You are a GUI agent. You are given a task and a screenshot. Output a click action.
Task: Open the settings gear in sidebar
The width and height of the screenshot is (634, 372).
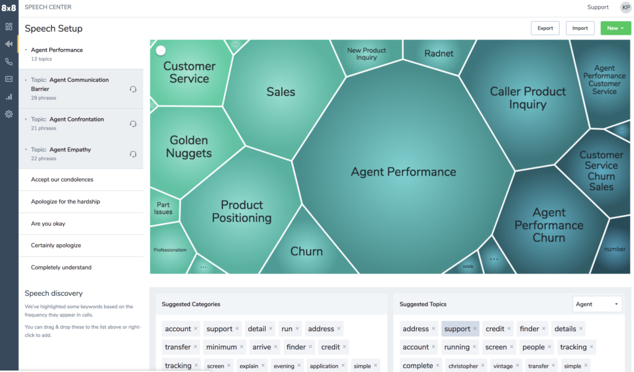[x=9, y=114]
